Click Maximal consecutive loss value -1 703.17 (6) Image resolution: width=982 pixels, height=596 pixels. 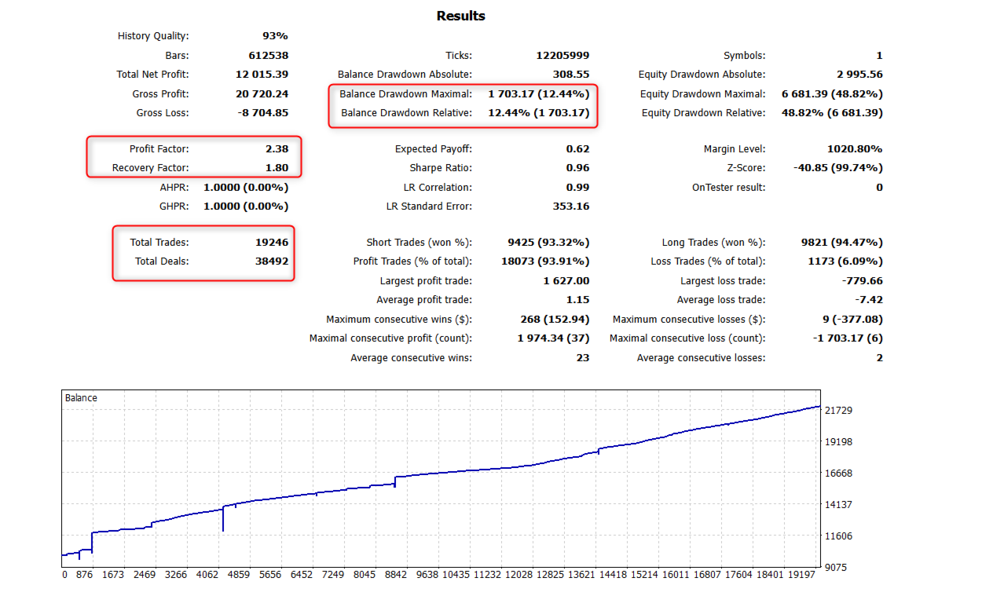tap(848, 338)
